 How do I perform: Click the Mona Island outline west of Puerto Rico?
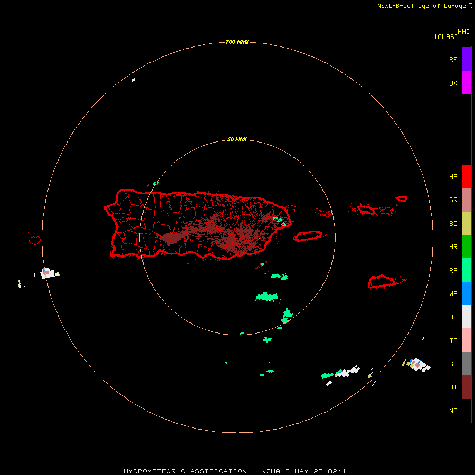34,241
